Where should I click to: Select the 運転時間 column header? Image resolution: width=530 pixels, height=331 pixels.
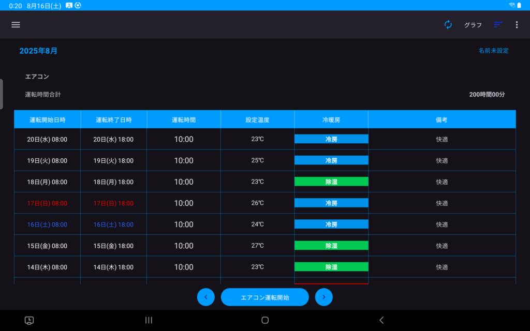point(184,119)
